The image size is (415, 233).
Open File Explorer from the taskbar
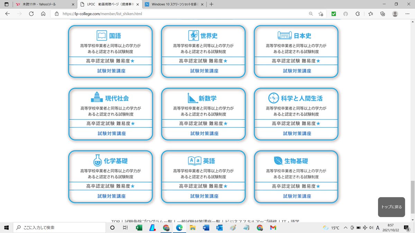(x=193, y=227)
